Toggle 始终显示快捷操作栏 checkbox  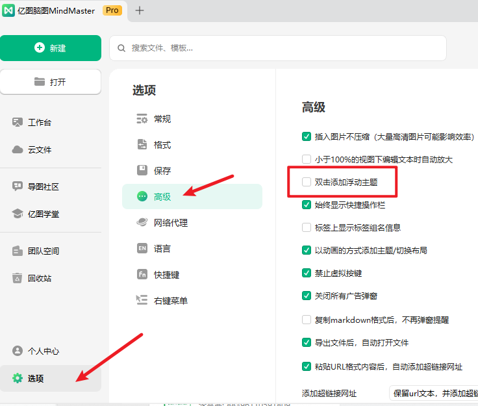tap(307, 205)
